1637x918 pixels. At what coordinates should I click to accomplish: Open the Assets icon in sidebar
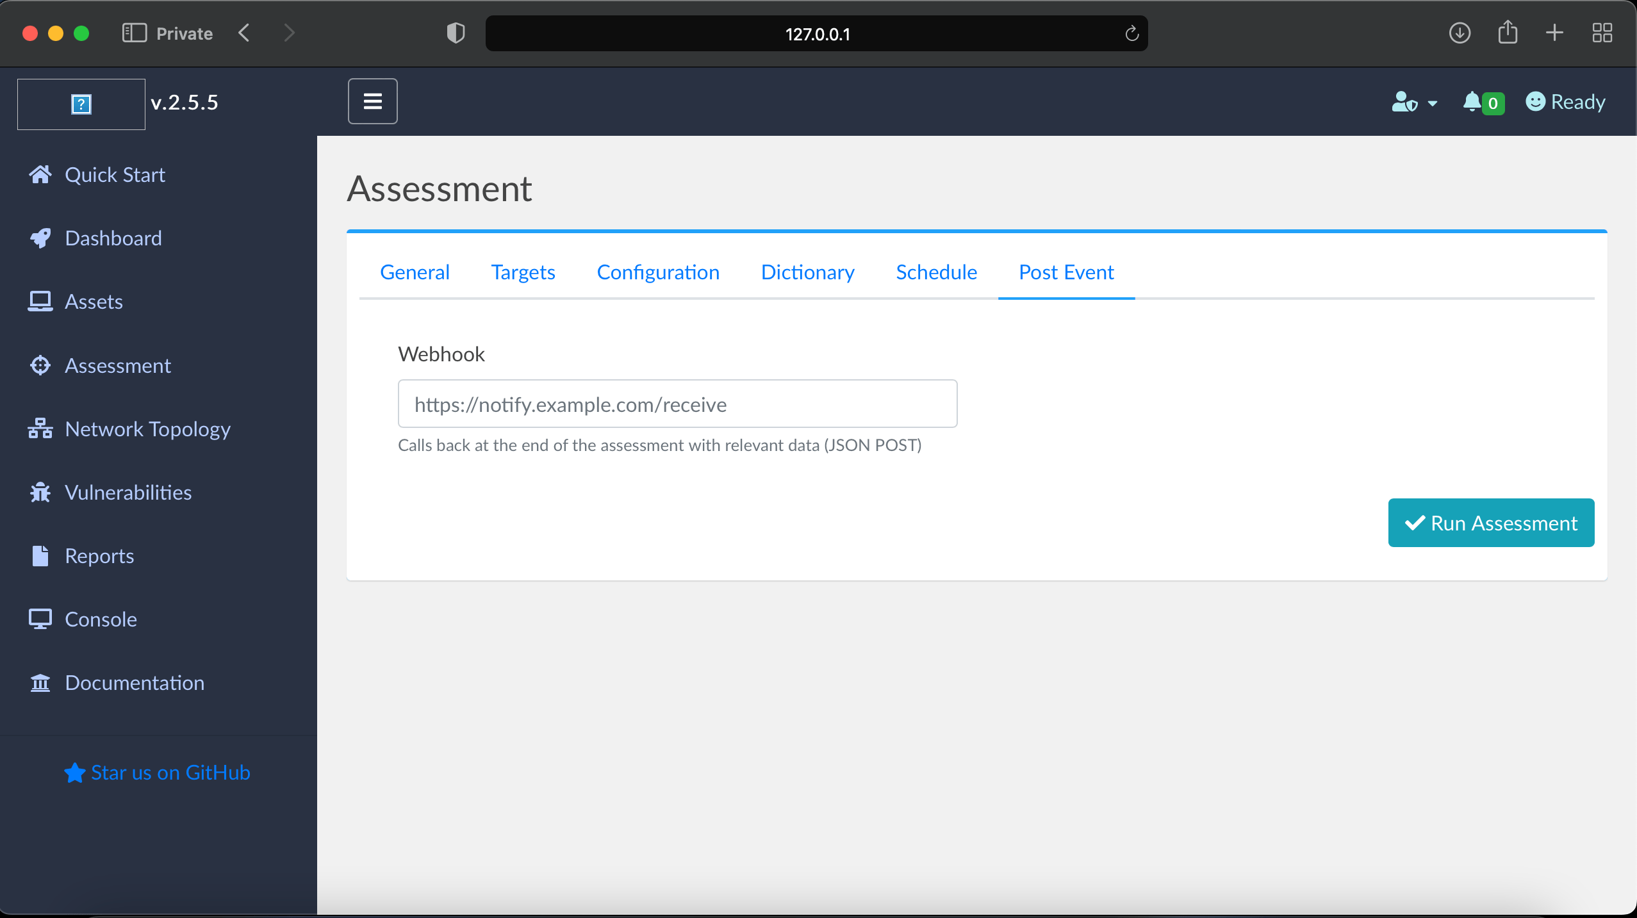tap(40, 301)
